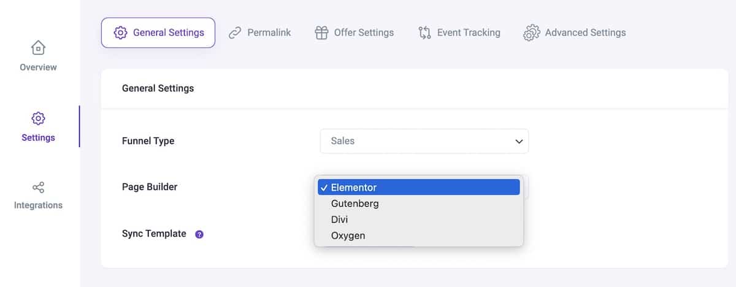
Task: Click the Permalink chain link icon
Action: [235, 33]
